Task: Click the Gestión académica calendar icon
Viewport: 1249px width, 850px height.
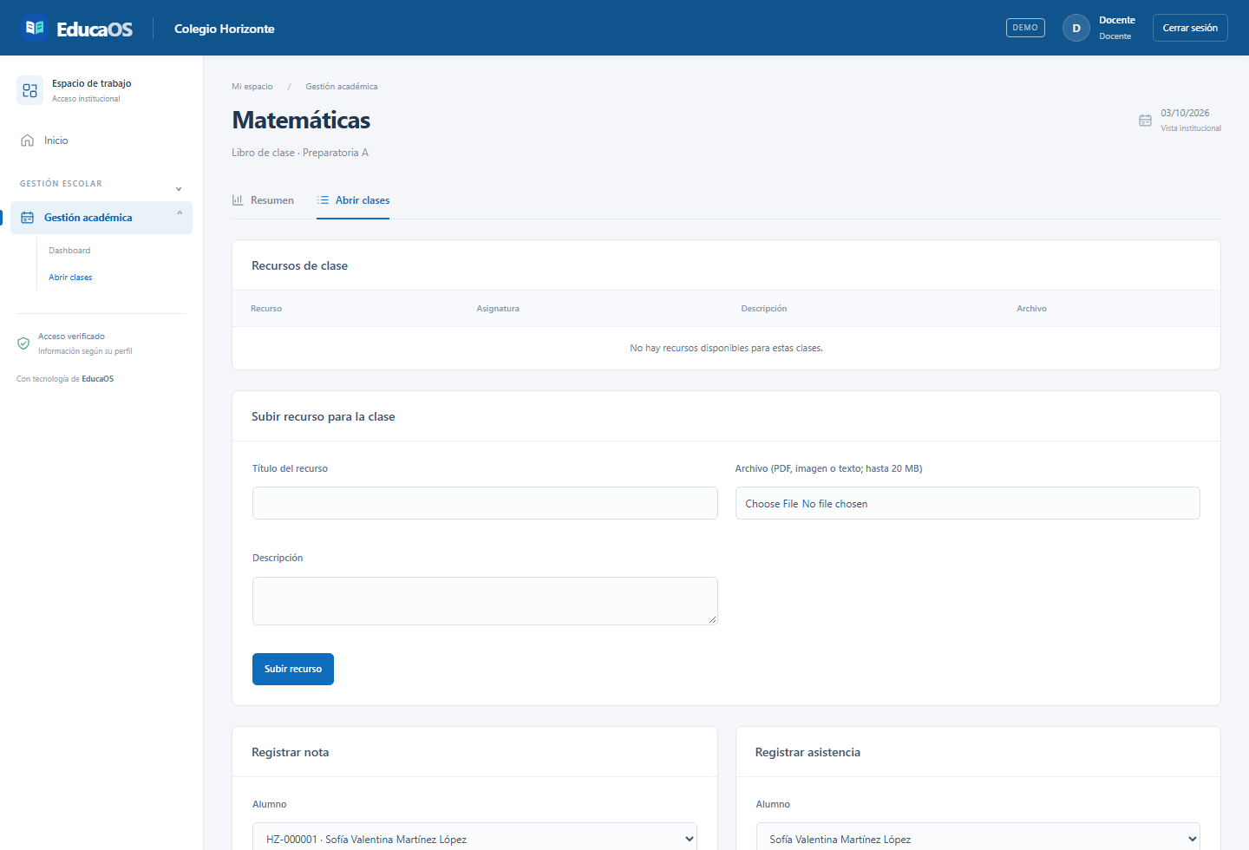Action: pyautogui.click(x=27, y=218)
